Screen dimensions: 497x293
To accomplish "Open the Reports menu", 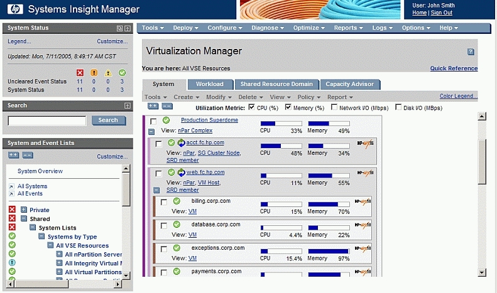I will (348, 28).
